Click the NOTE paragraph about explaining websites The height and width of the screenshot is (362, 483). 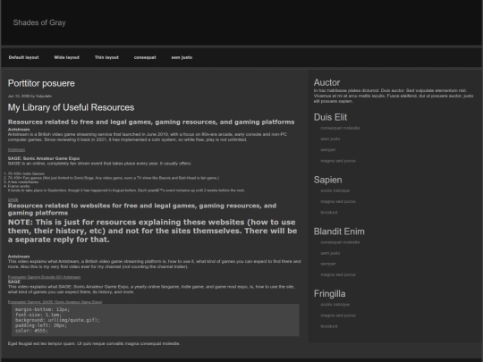click(152, 231)
